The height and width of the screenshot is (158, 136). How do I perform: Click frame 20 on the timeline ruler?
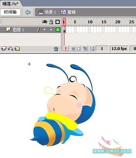point(118,22)
